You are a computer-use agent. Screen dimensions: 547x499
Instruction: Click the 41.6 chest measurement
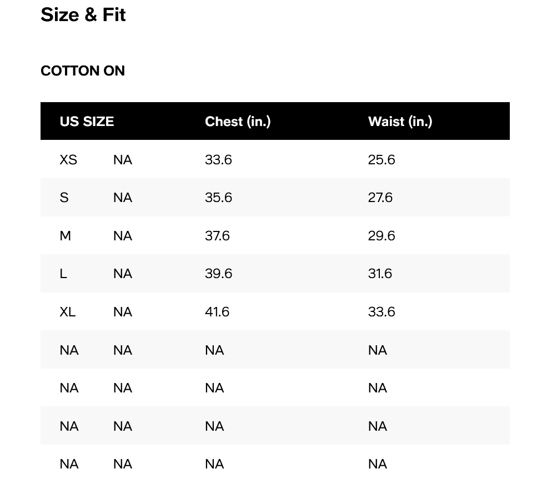217,312
